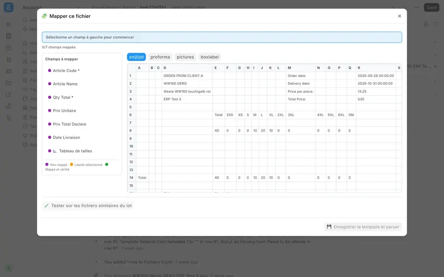The width and height of the screenshot is (444, 277).
Task: Click cell ORDER FROM CLIENT-A
Action: (x=187, y=76)
